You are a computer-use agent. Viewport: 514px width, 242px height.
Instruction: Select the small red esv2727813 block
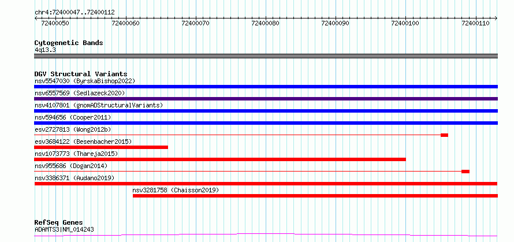[x=444, y=135]
